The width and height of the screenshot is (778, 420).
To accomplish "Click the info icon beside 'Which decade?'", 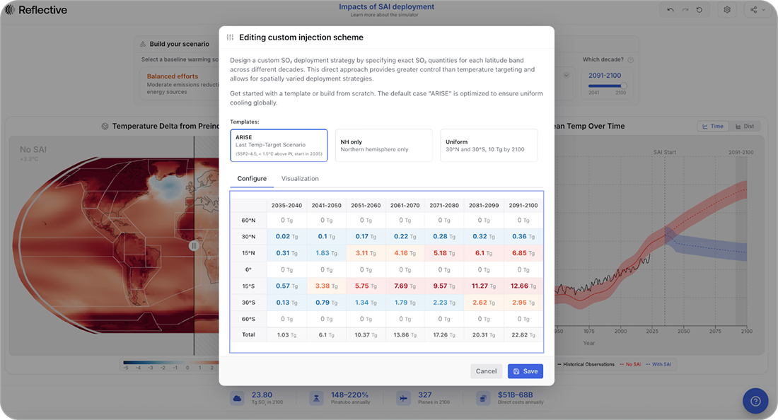I will (630, 60).
